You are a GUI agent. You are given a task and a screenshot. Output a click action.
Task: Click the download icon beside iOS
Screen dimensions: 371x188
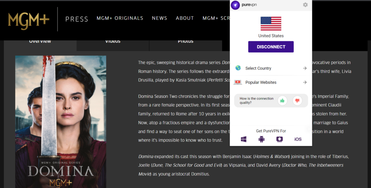click(x=279, y=139)
